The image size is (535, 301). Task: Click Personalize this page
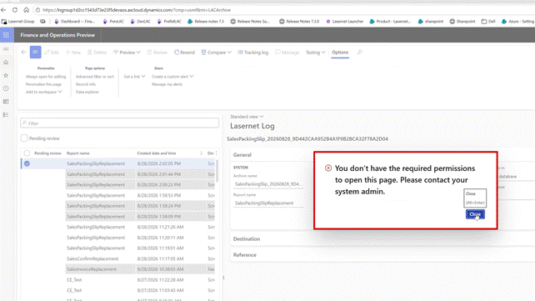click(43, 84)
